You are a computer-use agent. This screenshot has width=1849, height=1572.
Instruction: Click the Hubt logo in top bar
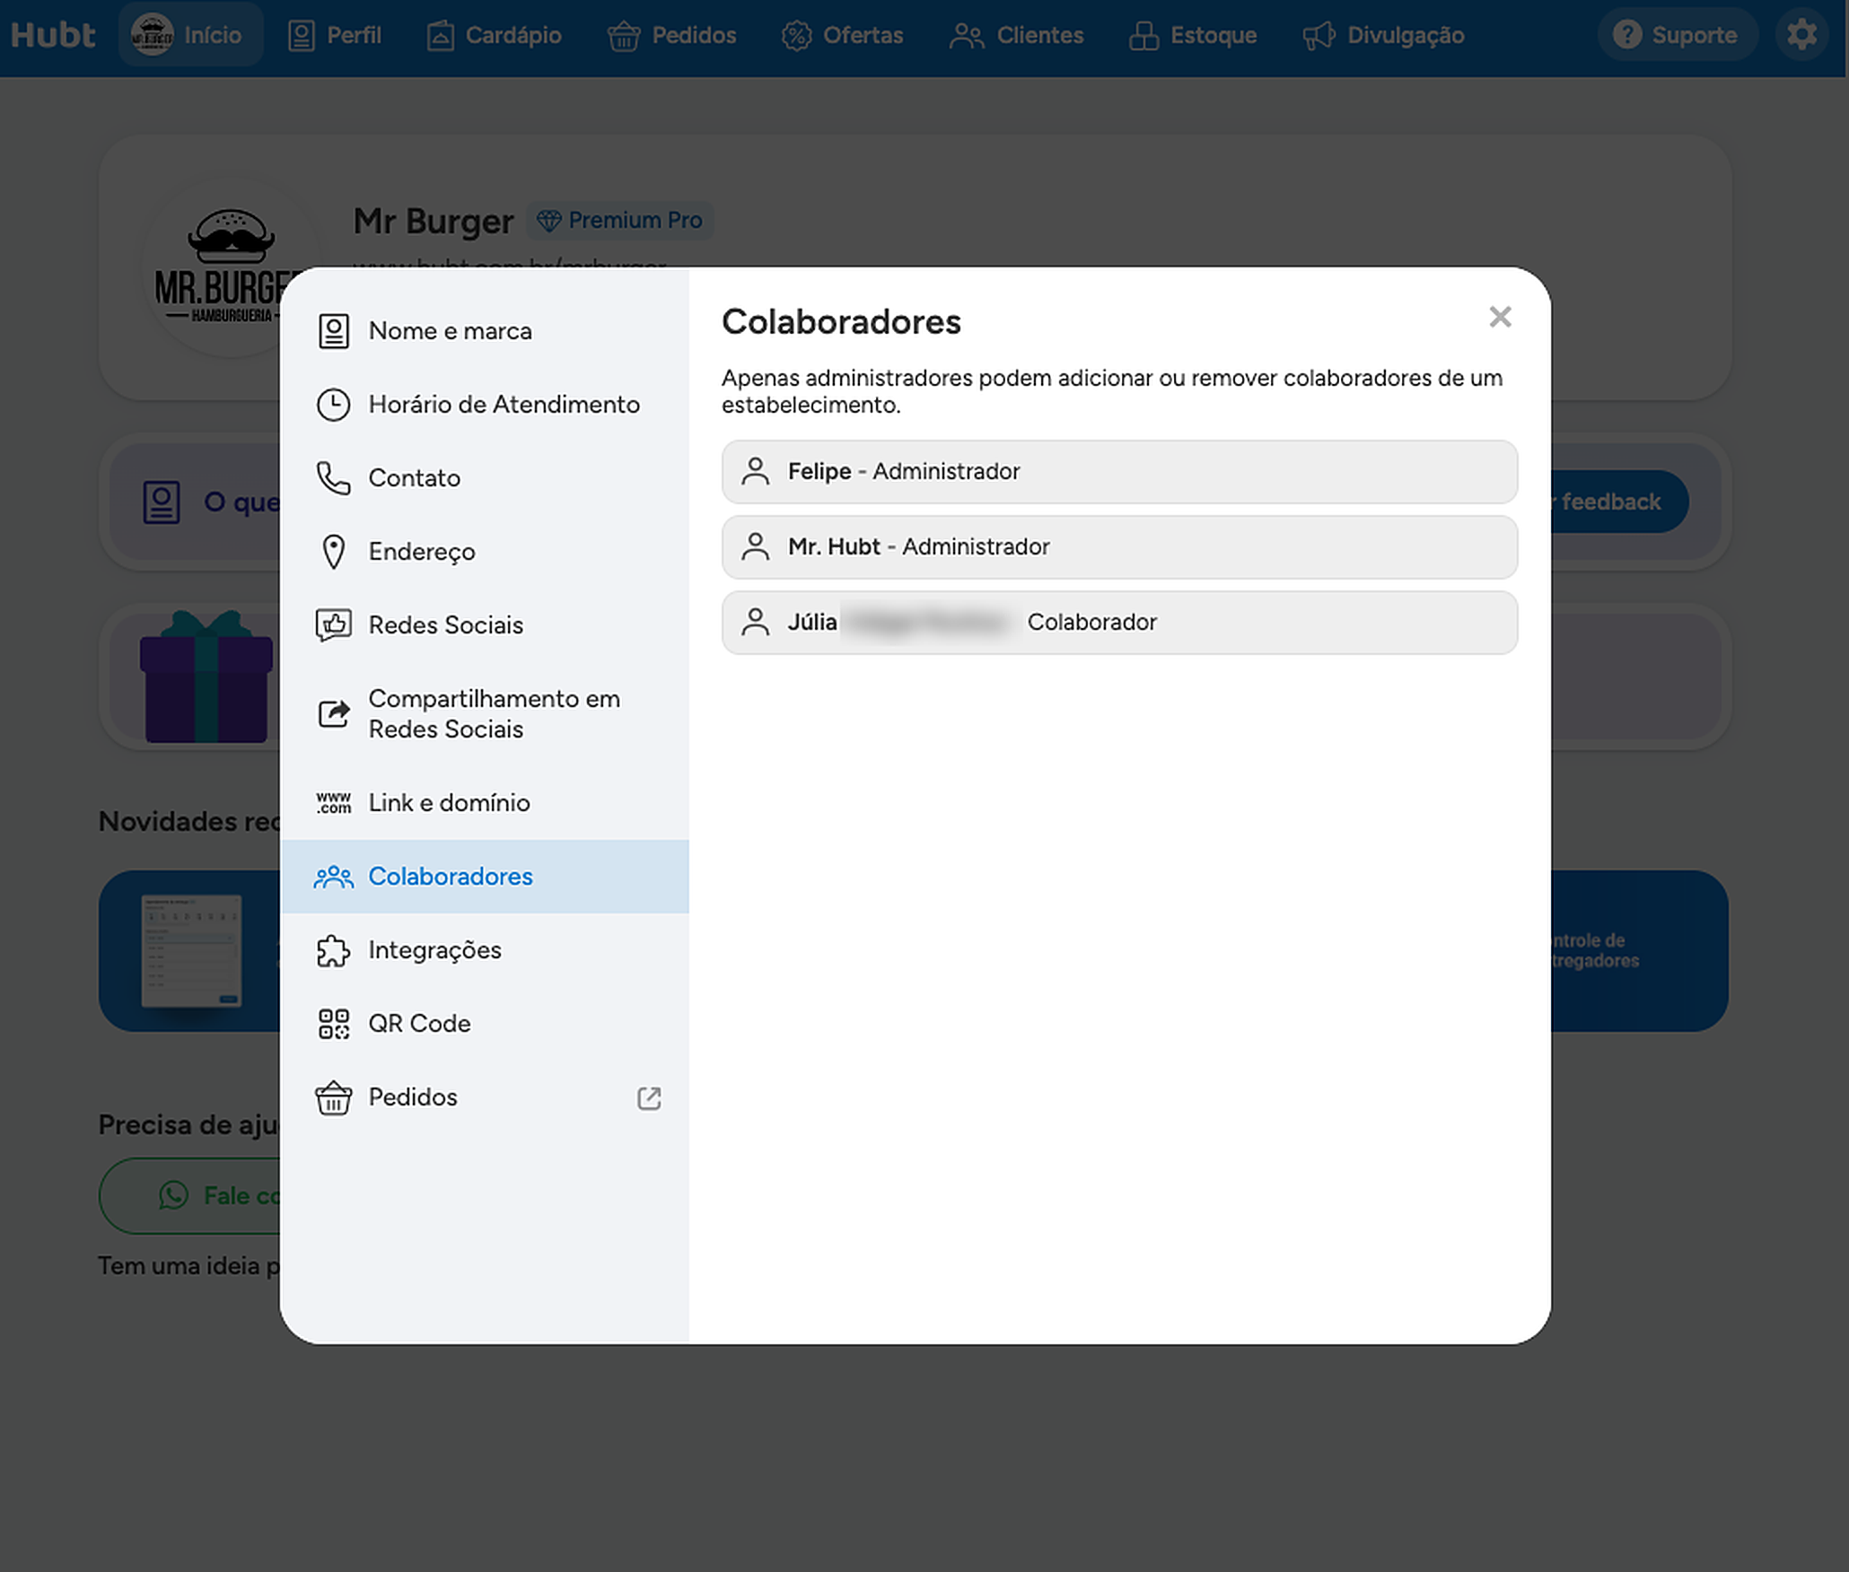[53, 35]
